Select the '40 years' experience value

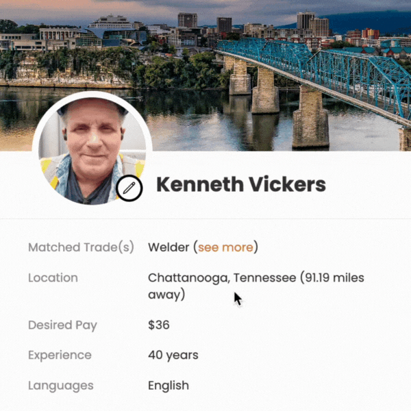tap(173, 356)
